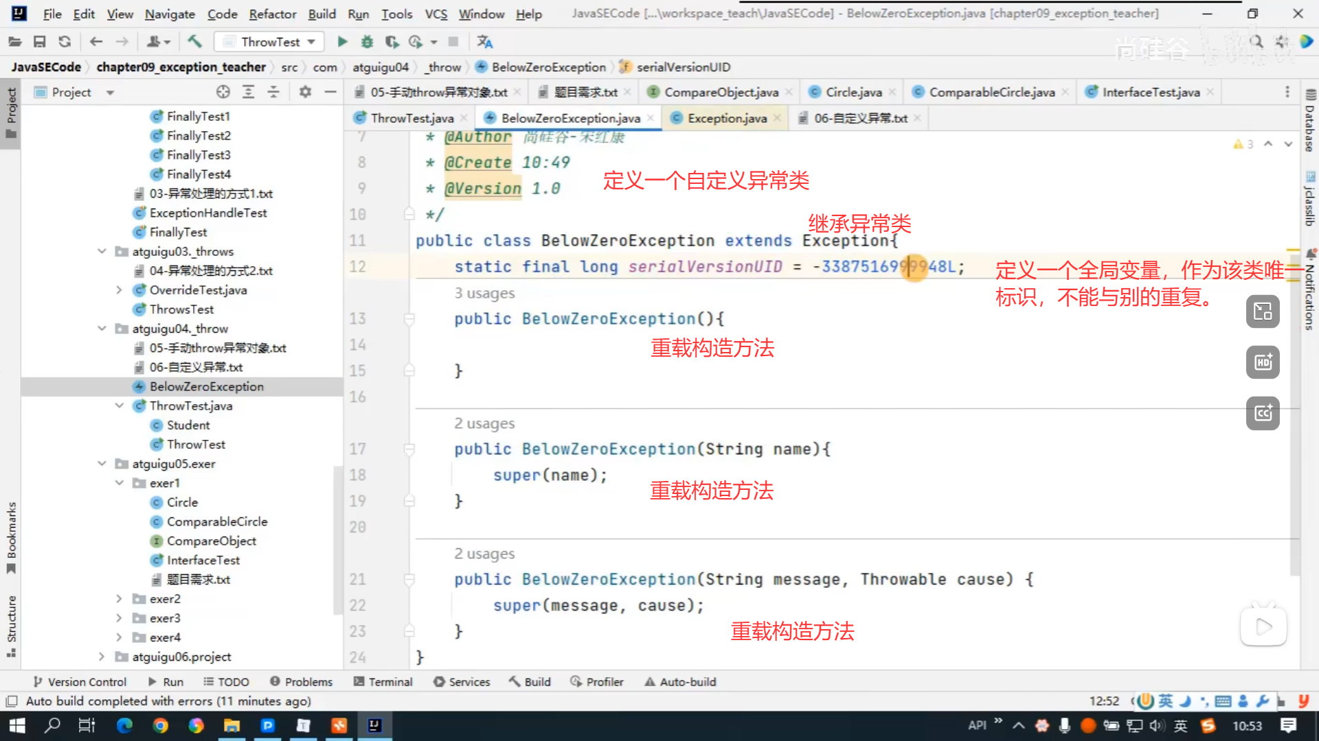This screenshot has height=741, width=1319.
Task: Click the Stop square icon
Action: tap(453, 42)
